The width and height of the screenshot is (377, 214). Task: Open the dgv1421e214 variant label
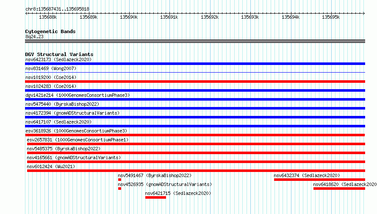click(78, 95)
